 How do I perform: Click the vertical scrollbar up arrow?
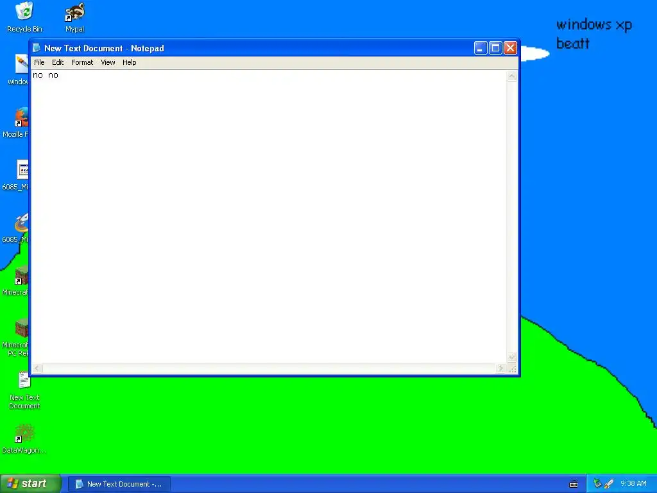(511, 76)
